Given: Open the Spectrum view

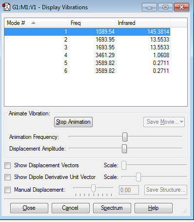Looking at the screenshot, I should 112,208.
